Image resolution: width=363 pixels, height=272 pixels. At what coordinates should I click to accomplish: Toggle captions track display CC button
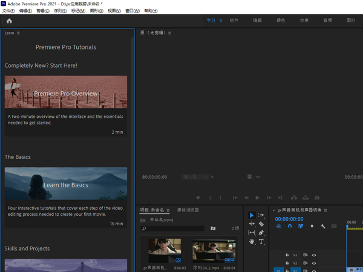[334, 226]
